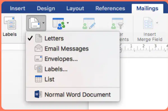The width and height of the screenshot is (168, 111).
Task: Click the Filter Recipients funnel icon
Action: pos(117,23)
